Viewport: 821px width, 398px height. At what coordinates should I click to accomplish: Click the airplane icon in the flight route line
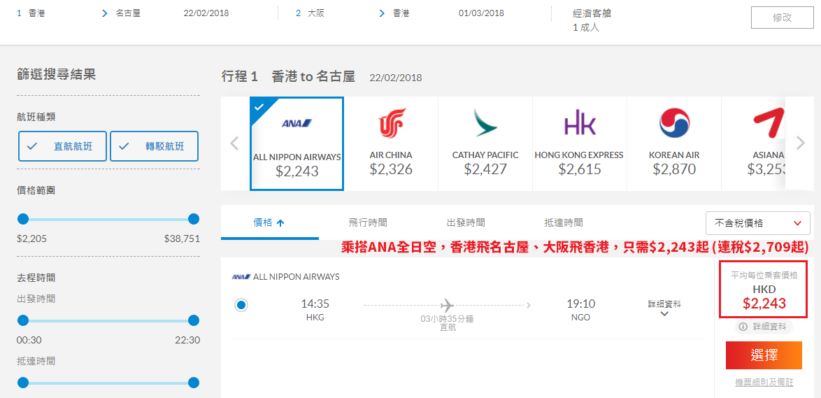(447, 304)
